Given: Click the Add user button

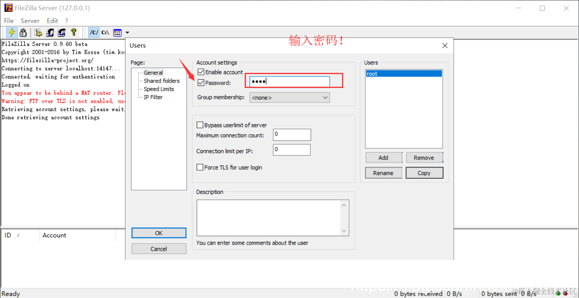Looking at the screenshot, I should 384,158.
